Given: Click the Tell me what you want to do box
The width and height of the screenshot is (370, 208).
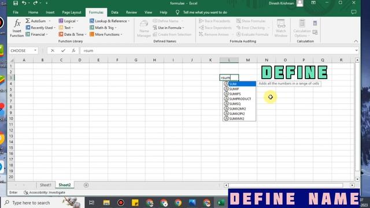Looking at the screenshot, I should click(205, 12).
